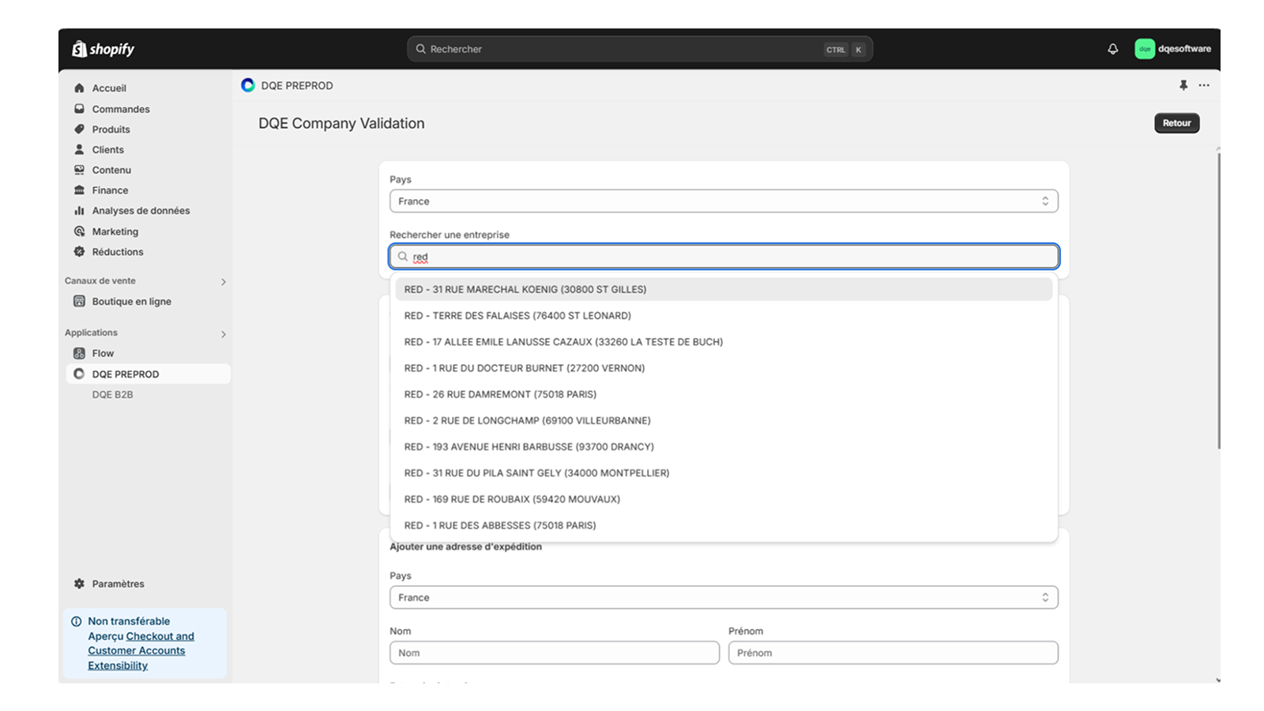
Task: Click the Shopify logo
Action: tap(103, 49)
